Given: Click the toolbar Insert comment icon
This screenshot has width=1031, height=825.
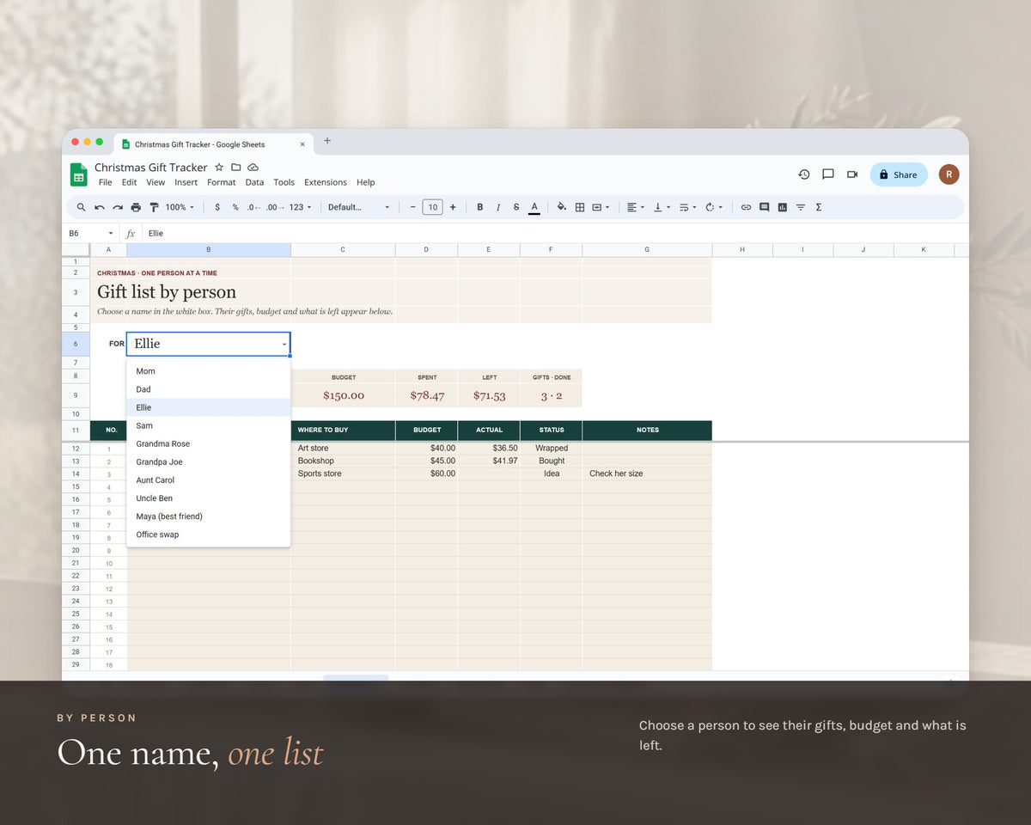Looking at the screenshot, I should click(x=764, y=207).
